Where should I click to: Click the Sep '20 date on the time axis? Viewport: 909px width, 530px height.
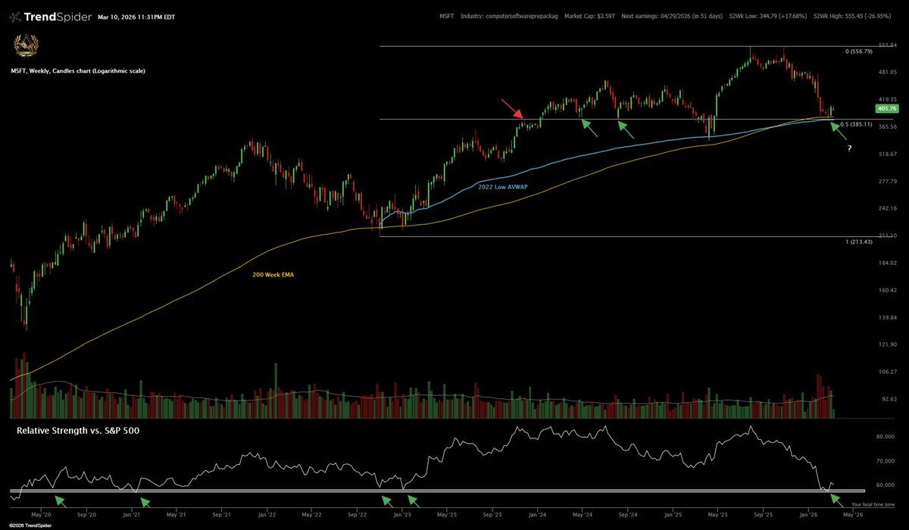coord(86,514)
